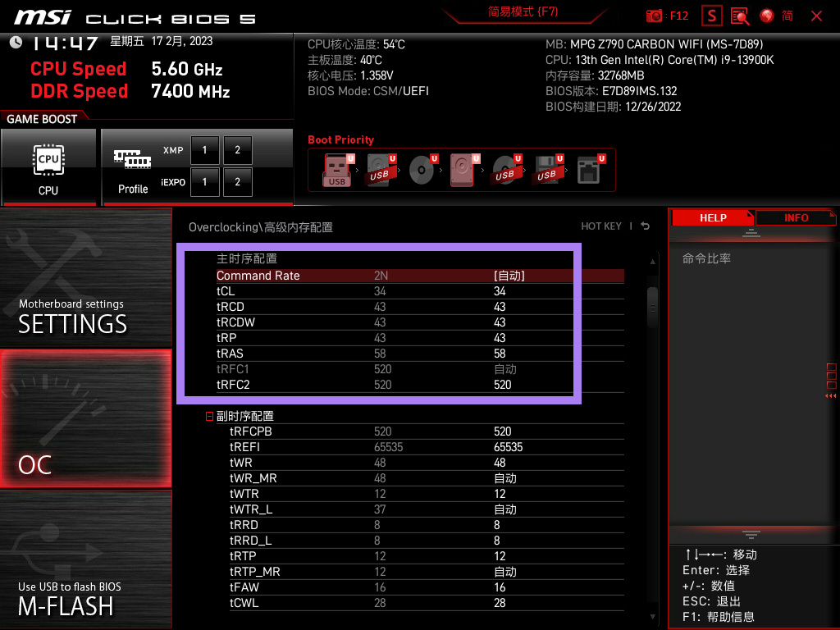
Task: Select the USB CD drive boot icon
Action: coord(506,170)
